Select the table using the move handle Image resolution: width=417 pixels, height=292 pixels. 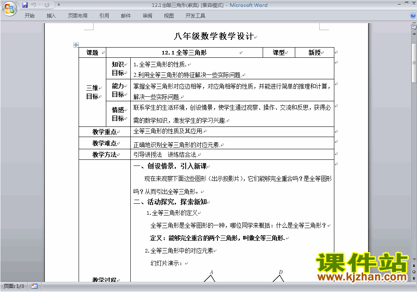click(x=76, y=45)
